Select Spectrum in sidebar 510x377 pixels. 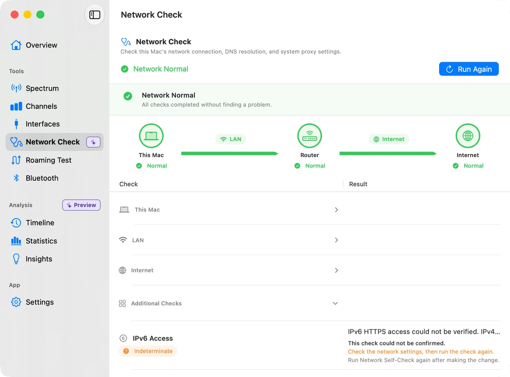[42, 88]
